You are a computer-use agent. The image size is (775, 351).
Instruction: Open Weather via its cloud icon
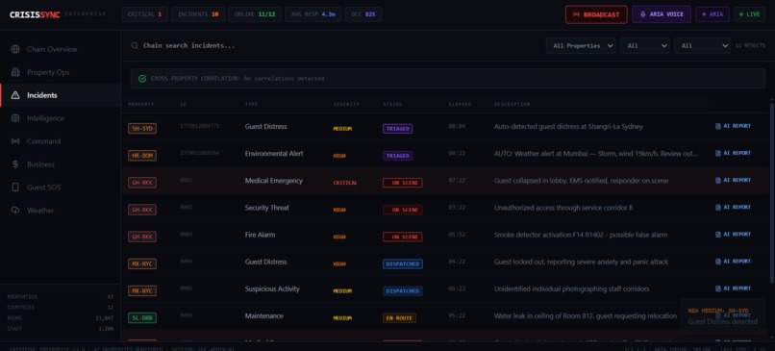coord(15,210)
